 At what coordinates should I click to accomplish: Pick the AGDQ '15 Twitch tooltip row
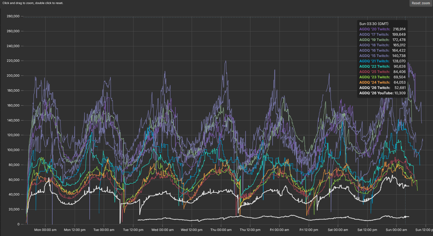point(382,56)
